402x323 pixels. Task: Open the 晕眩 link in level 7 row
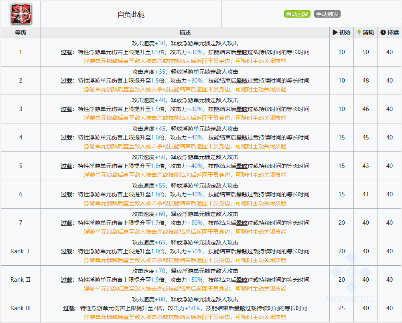[242, 223]
